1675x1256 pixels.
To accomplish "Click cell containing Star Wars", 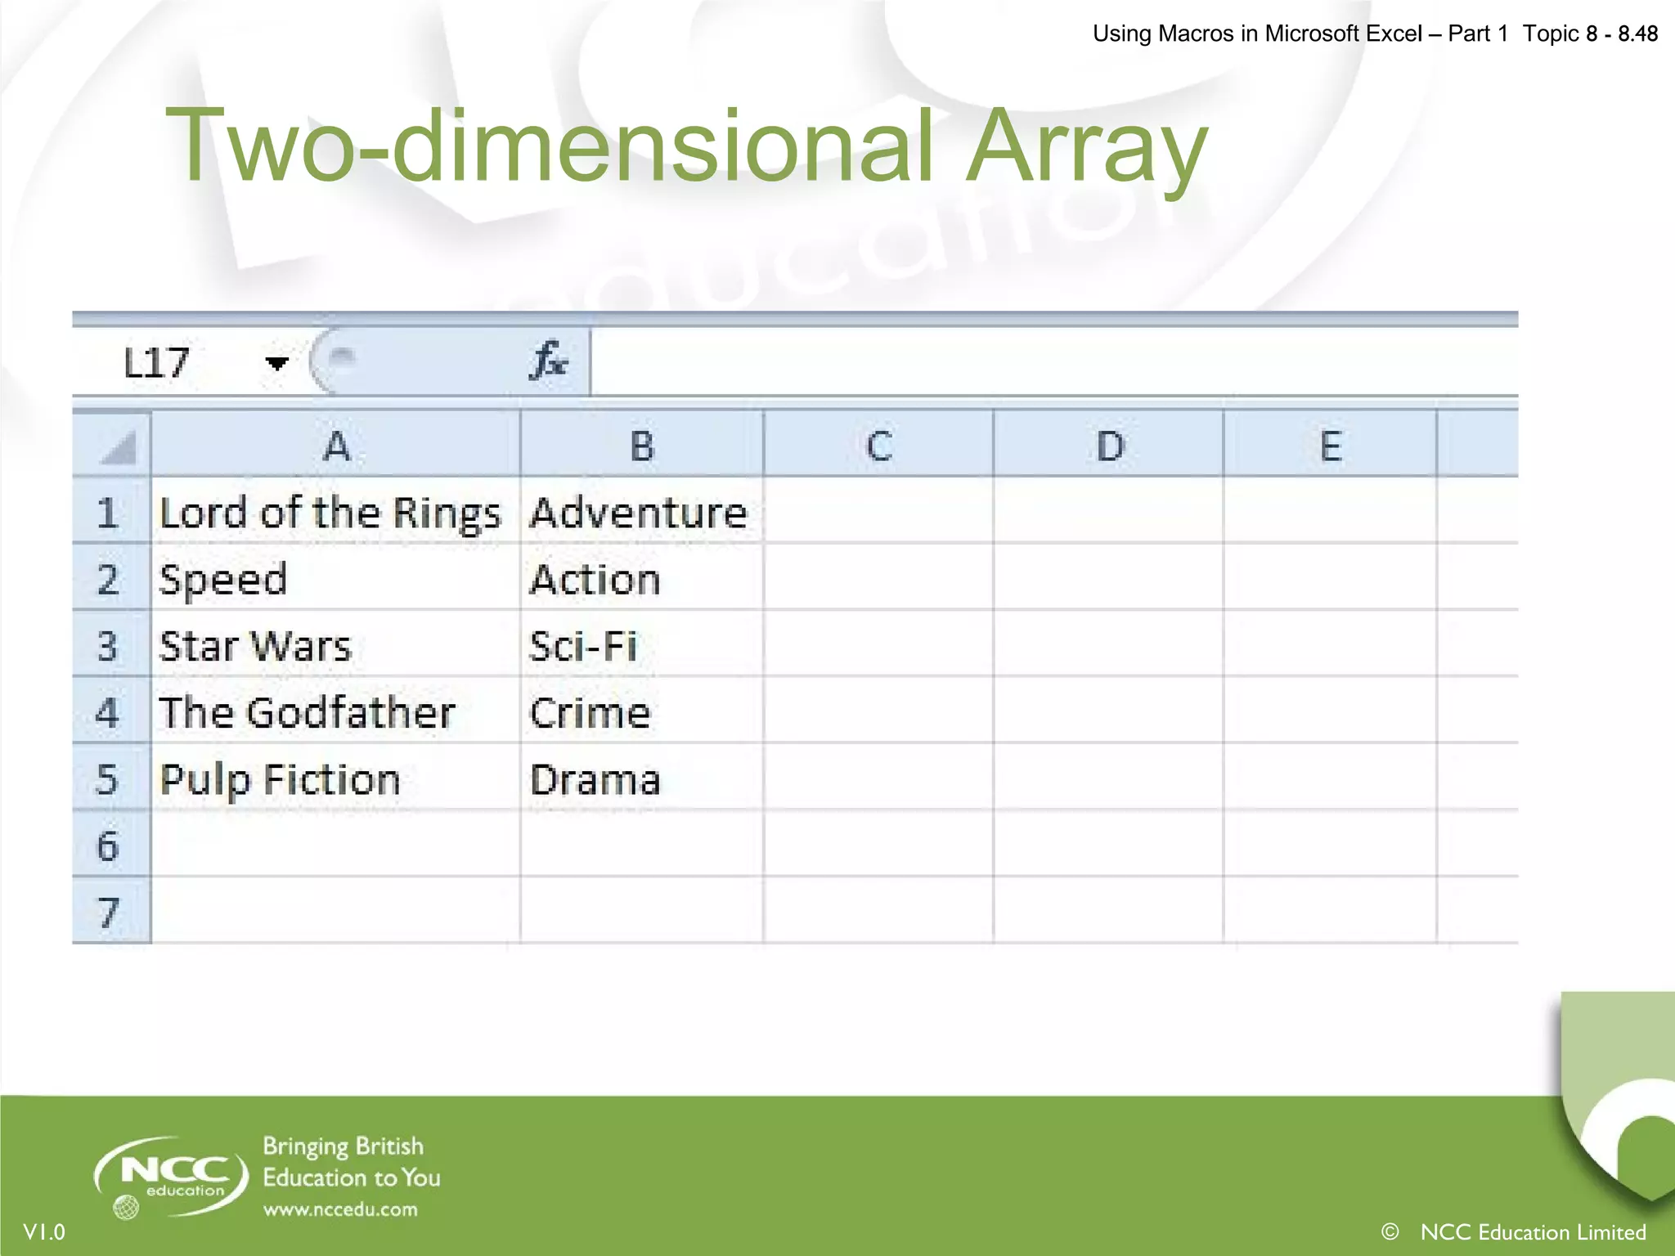I will click(336, 644).
